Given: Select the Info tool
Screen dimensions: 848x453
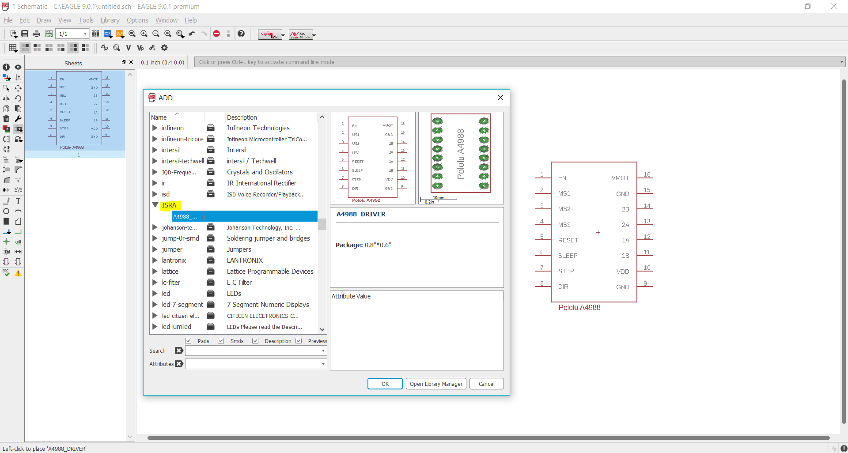Looking at the screenshot, I should pos(6,67).
